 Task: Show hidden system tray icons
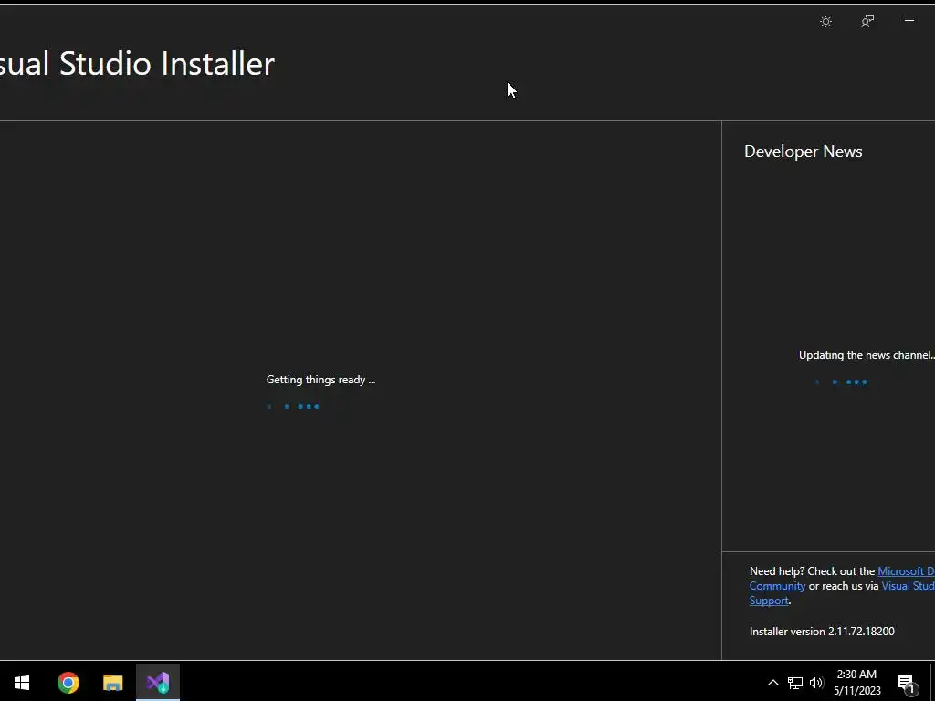click(x=772, y=683)
